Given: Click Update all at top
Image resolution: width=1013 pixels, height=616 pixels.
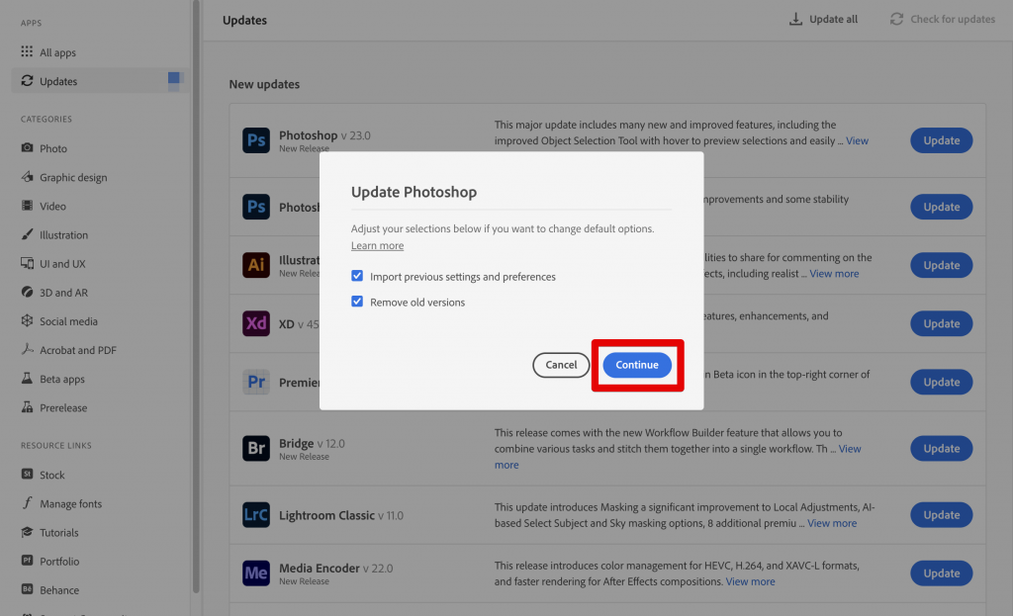Looking at the screenshot, I should pos(824,20).
